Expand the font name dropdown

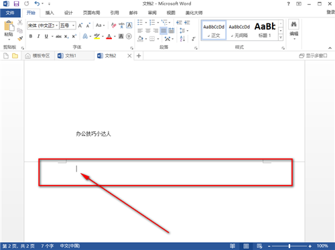(57, 25)
